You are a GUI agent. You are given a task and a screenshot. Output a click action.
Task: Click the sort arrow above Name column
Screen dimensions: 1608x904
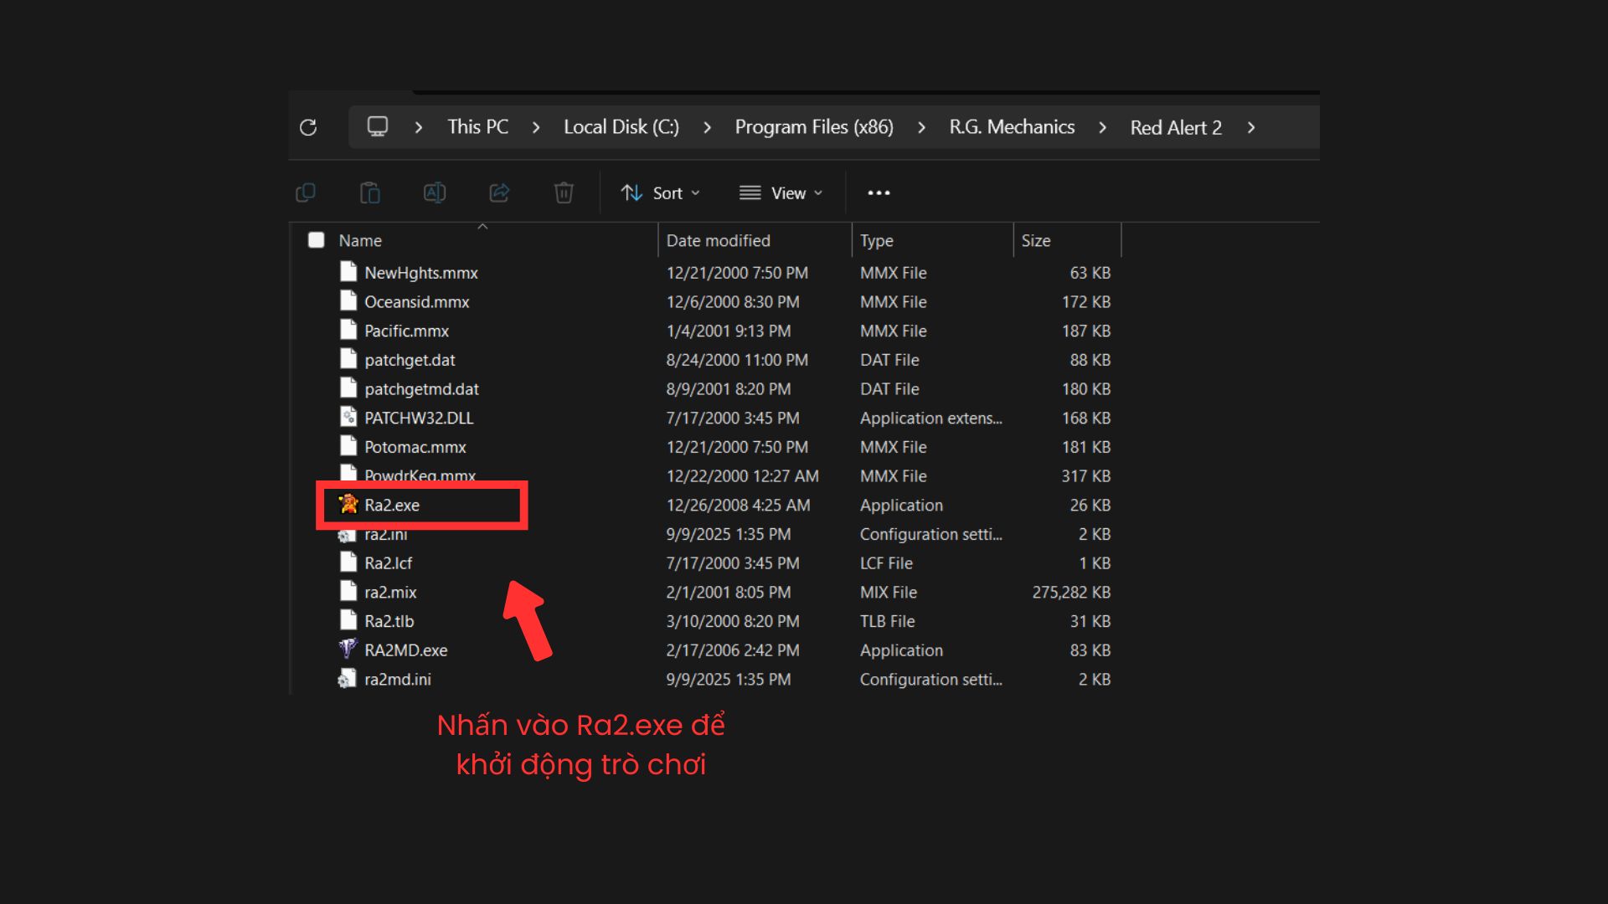pyautogui.click(x=482, y=227)
